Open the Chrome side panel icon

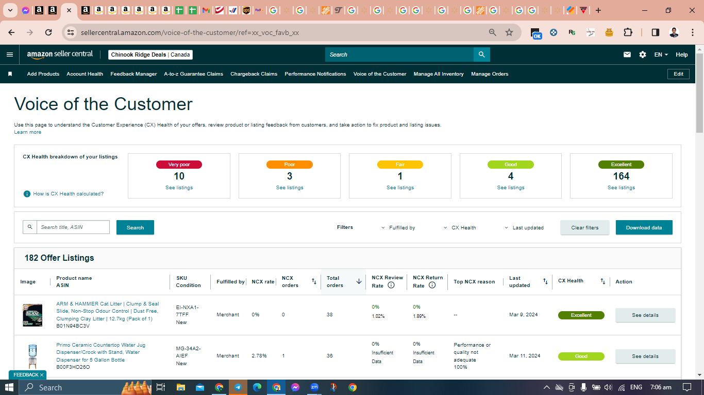pos(656,32)
